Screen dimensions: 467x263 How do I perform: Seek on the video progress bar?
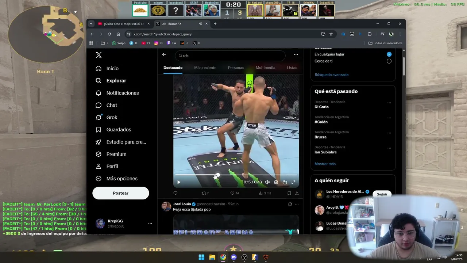236,175
